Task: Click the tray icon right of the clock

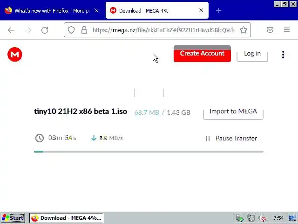Action: tap(292, 218)
